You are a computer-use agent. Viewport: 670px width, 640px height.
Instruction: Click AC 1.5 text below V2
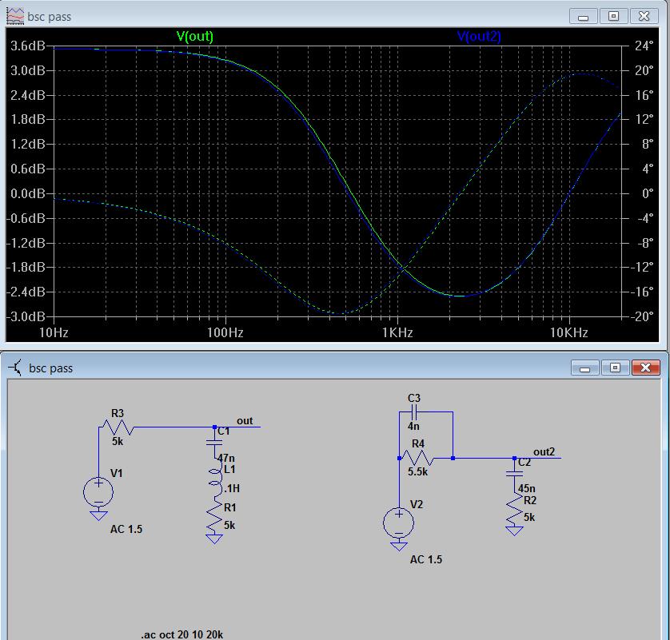click(x=426, y=560)
